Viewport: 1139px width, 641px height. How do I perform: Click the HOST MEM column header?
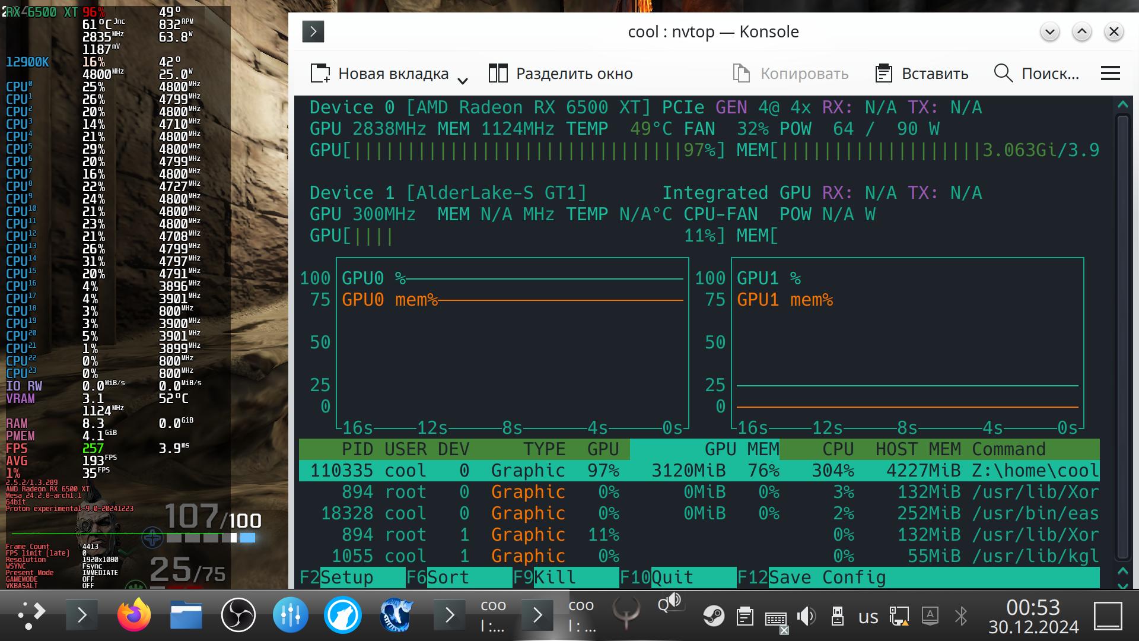918,449
